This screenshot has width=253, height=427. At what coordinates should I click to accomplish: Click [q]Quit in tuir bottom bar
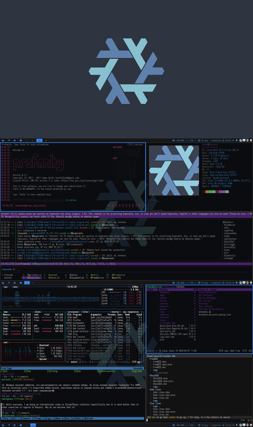click(14, 418)
